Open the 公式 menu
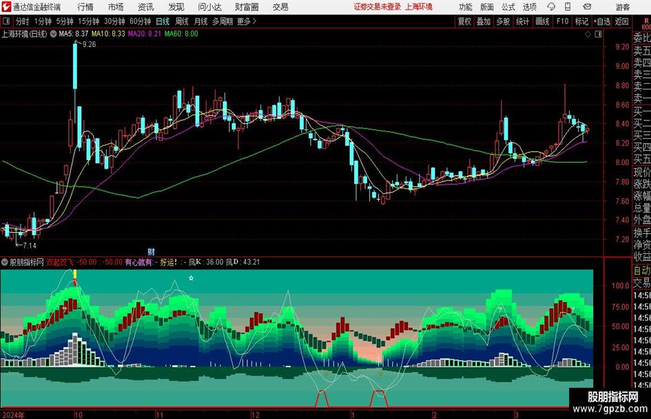Screen dimensions: 651x419 click(x=508, y=7)
